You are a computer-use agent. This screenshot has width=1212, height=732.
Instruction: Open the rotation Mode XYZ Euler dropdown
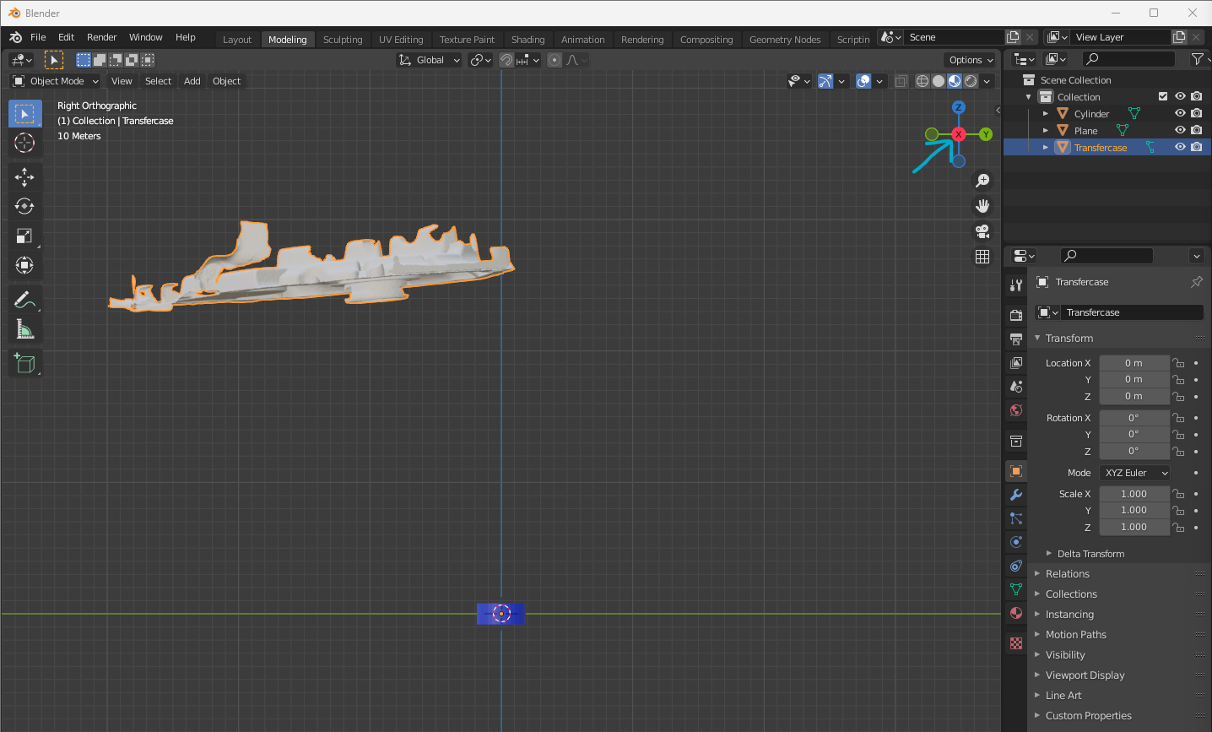[x=1134, y=473]
